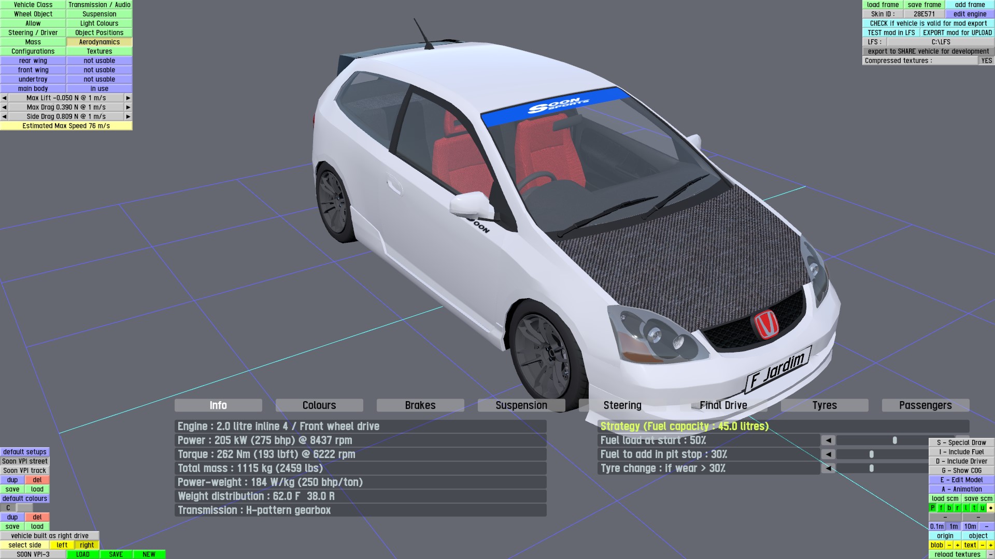Viewport: 995px width, 559px height.
Task: Click EXPORT mod for UPLOAD button
Action: pos(957,33)
